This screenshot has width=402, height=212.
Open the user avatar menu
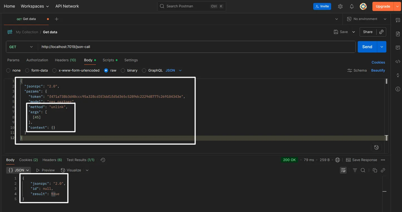[363, 6]
